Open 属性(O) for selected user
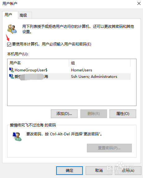 [x=123, y=114]
